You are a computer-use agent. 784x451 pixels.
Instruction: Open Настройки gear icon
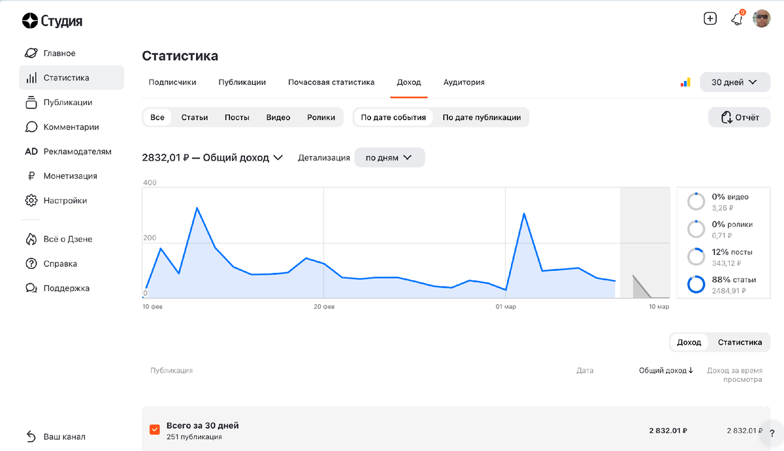point(31,201)
